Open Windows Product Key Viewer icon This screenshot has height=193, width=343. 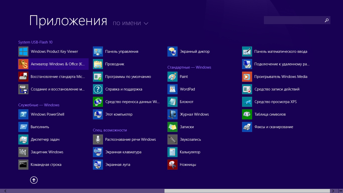point(23,52)
